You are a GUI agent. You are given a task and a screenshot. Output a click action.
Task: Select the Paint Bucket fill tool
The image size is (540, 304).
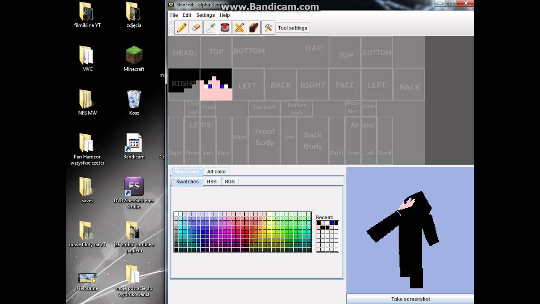click(225, 28)
